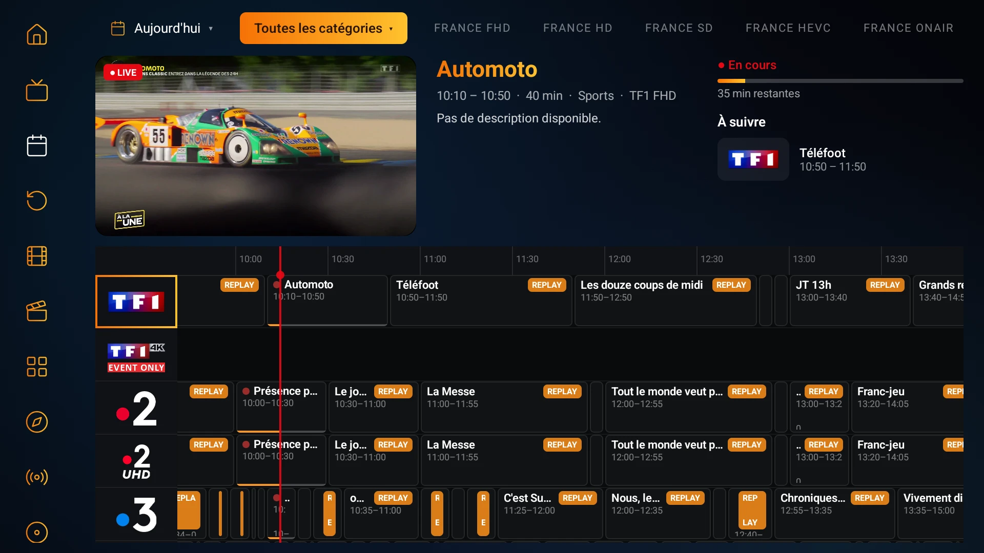Click REPLAY badge on JT 13h

[x=885, y=285]
